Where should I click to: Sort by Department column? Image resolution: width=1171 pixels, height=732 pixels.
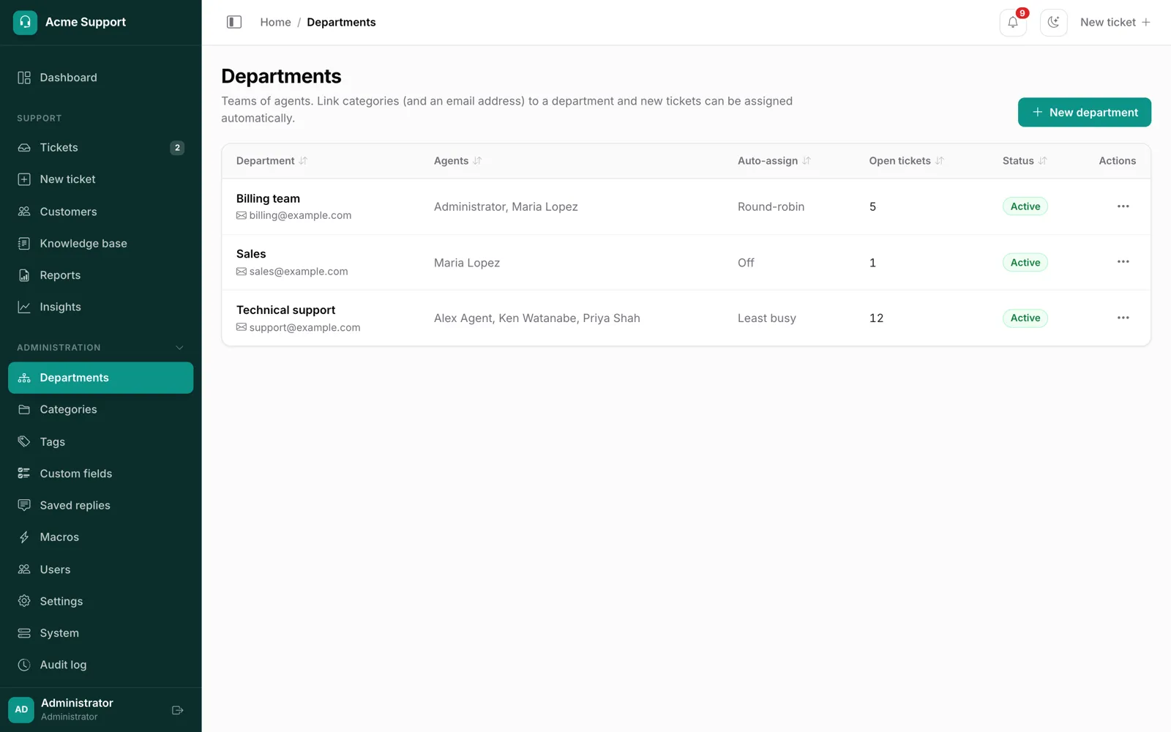272,161
